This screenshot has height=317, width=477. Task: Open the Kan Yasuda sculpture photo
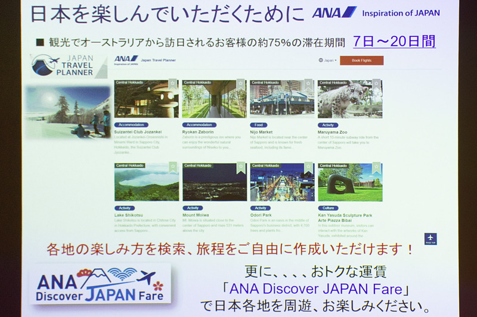[350, 182]
